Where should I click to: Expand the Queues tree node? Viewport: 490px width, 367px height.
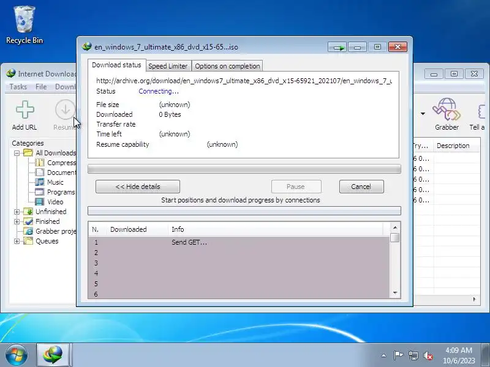click(17, 241)
